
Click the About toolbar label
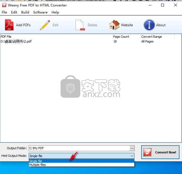pyautogui.click(x=161, y=25)
